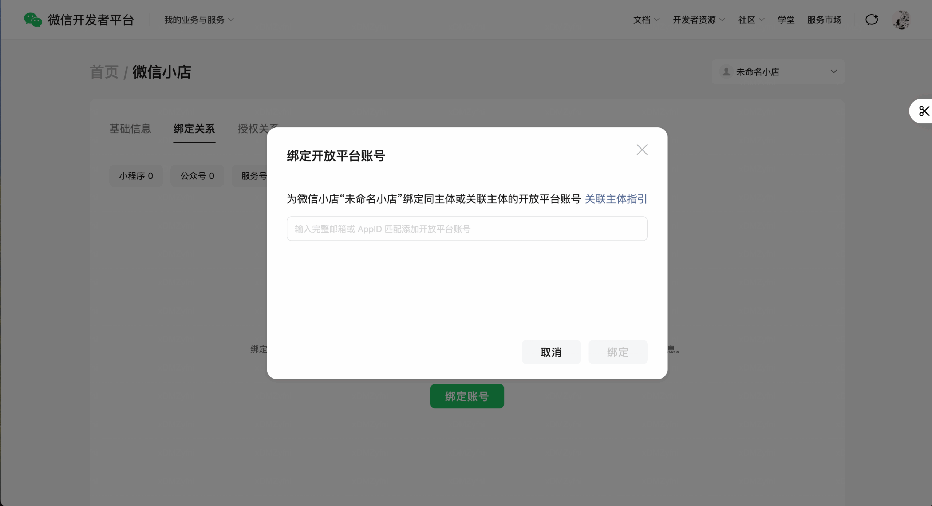The image size is (932, 506).
Task: Filter by 小程序 0 chip
Action: 136,176
